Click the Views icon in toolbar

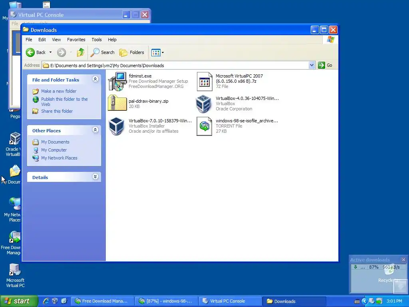pos(156,52)
